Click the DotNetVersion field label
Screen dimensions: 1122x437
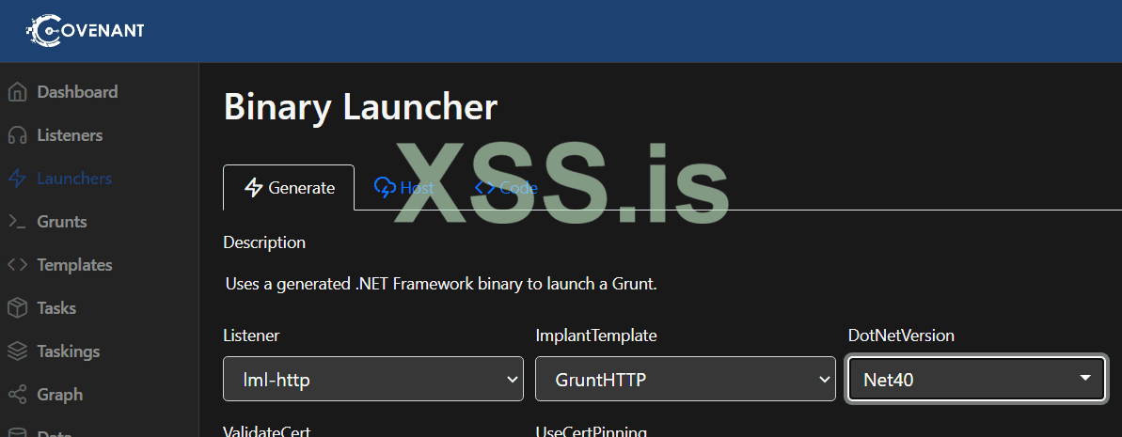pyautogui.click(x=901, y=336)
